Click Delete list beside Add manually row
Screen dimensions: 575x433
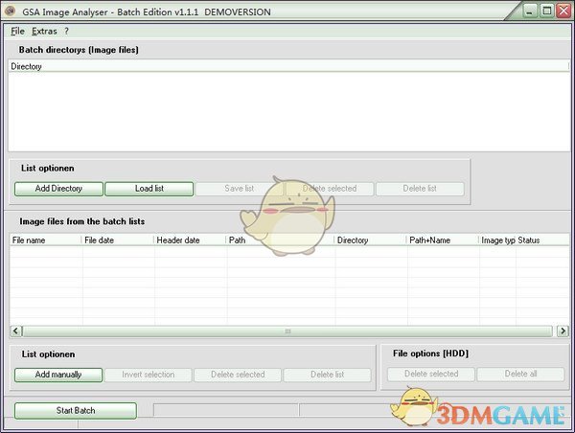click(327, 375)
